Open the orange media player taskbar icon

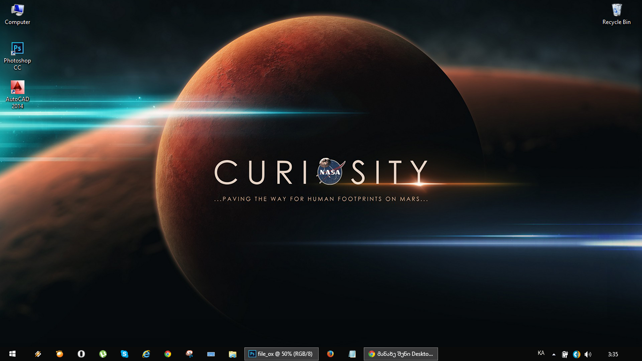[x=60, y=354]
